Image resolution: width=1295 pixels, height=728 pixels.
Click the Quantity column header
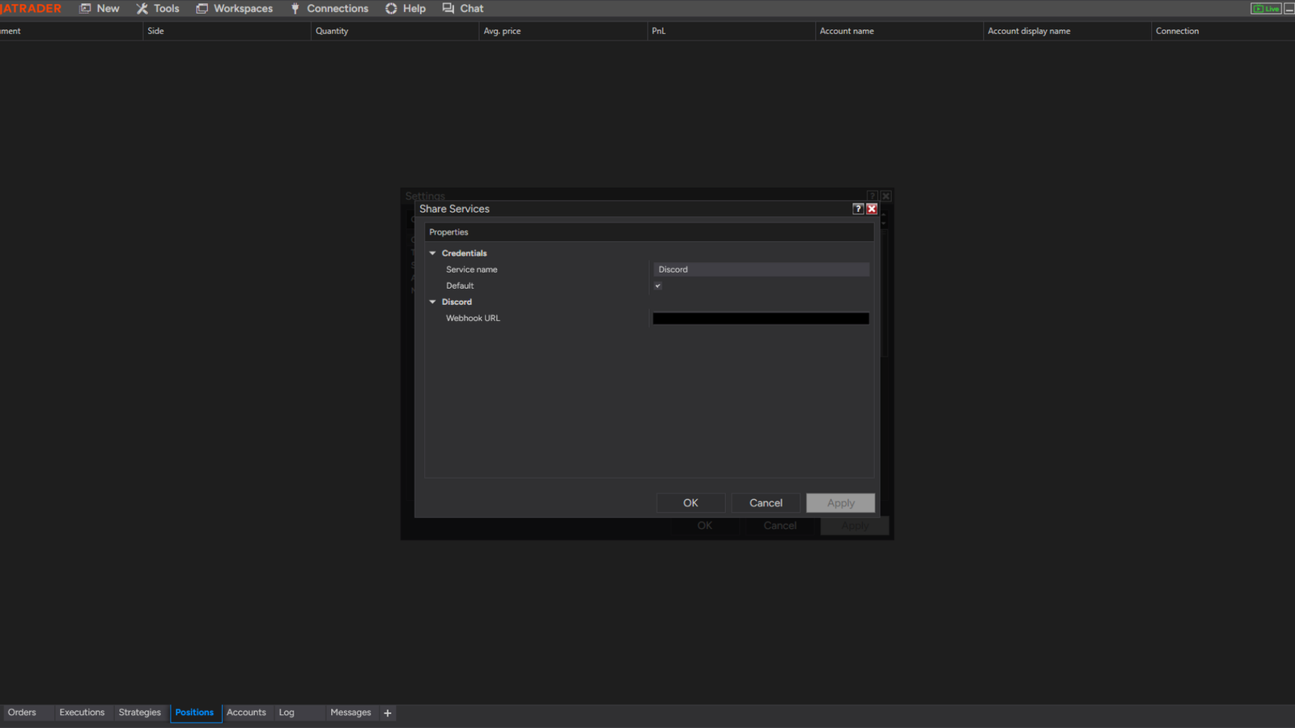click(x=394, y=31)
